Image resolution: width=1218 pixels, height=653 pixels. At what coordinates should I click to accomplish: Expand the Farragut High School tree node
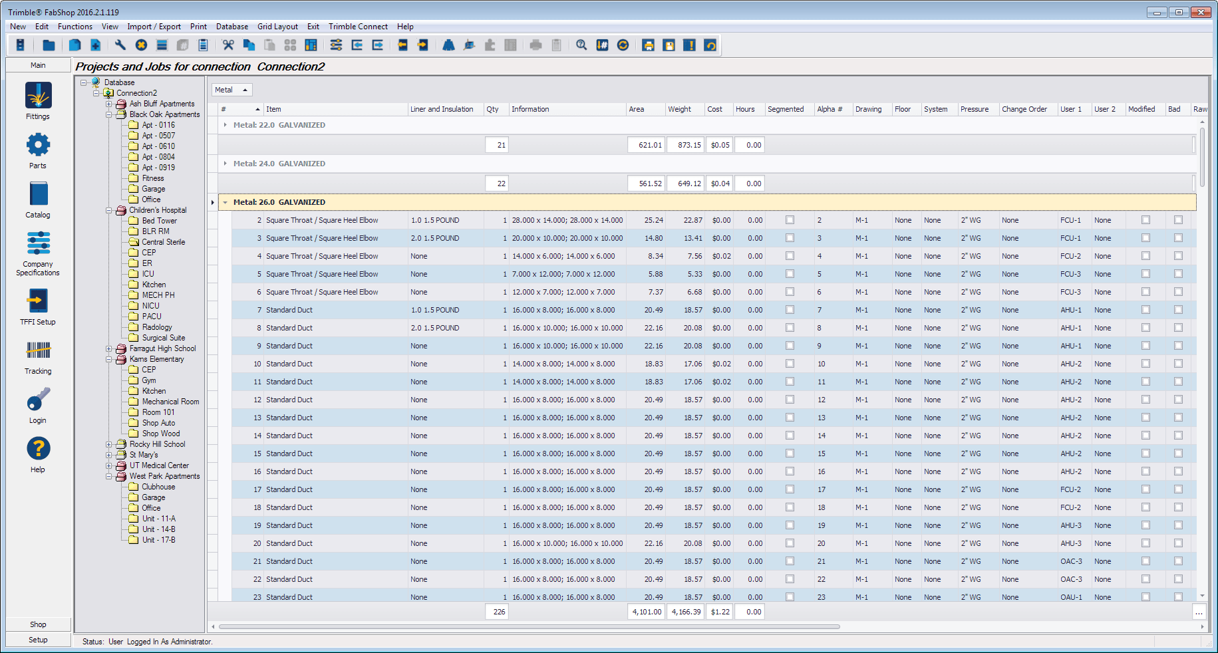tap(108, 348)
